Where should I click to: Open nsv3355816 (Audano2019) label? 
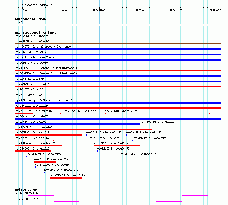click(x=158, y=122)
